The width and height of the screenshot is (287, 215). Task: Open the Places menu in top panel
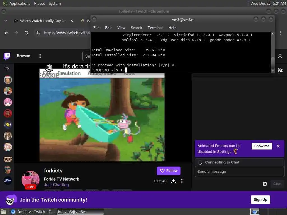click(39, 3)
